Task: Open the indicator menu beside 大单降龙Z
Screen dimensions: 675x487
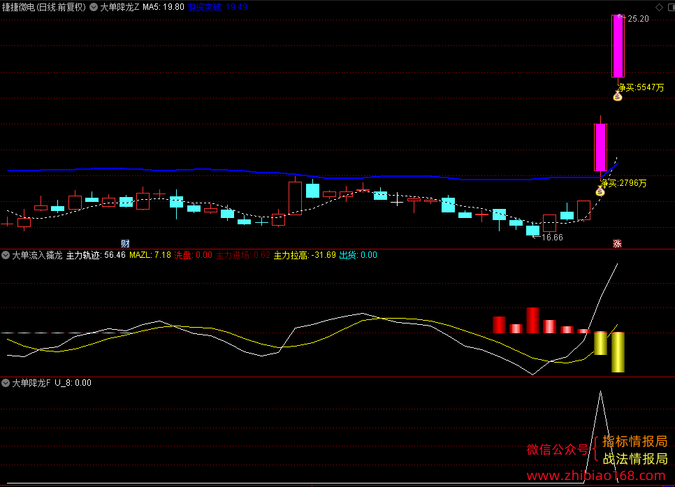Action: tap(94, 7)
